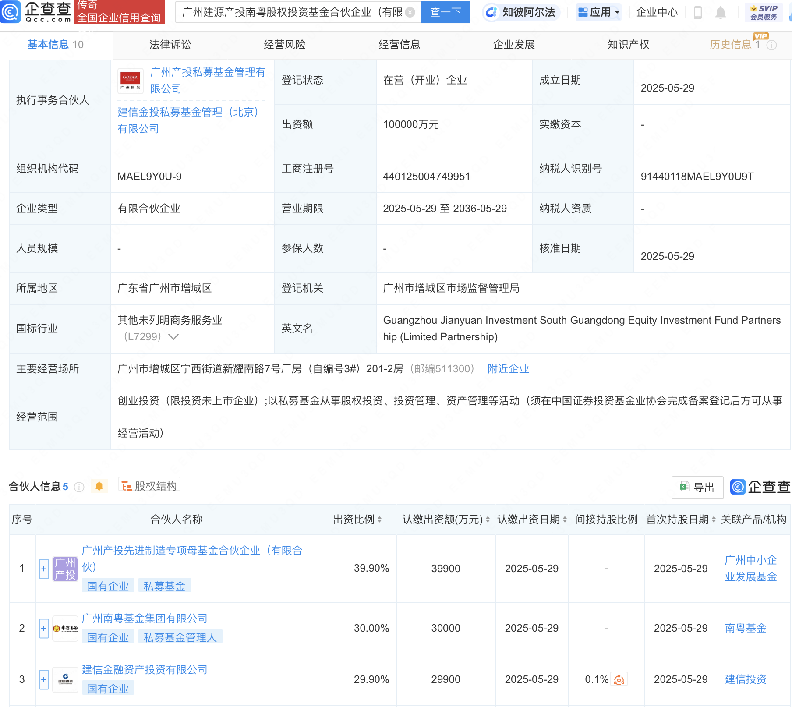This screenshot has height=707, width=792.
Task: Click 附近企业 link by address
Action: (x=508, y=369)
